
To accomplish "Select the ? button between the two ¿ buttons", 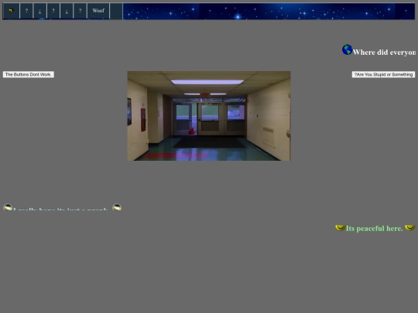I will click(x=53, y=11).
